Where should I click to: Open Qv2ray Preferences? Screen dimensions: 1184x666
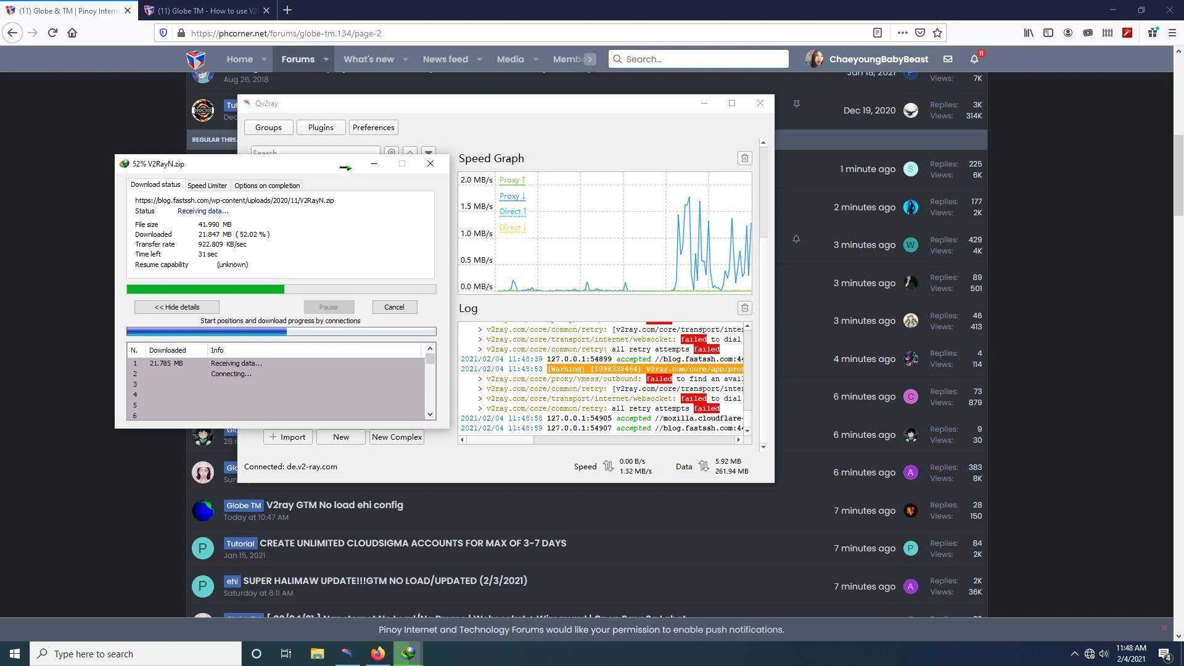(374, 128)
